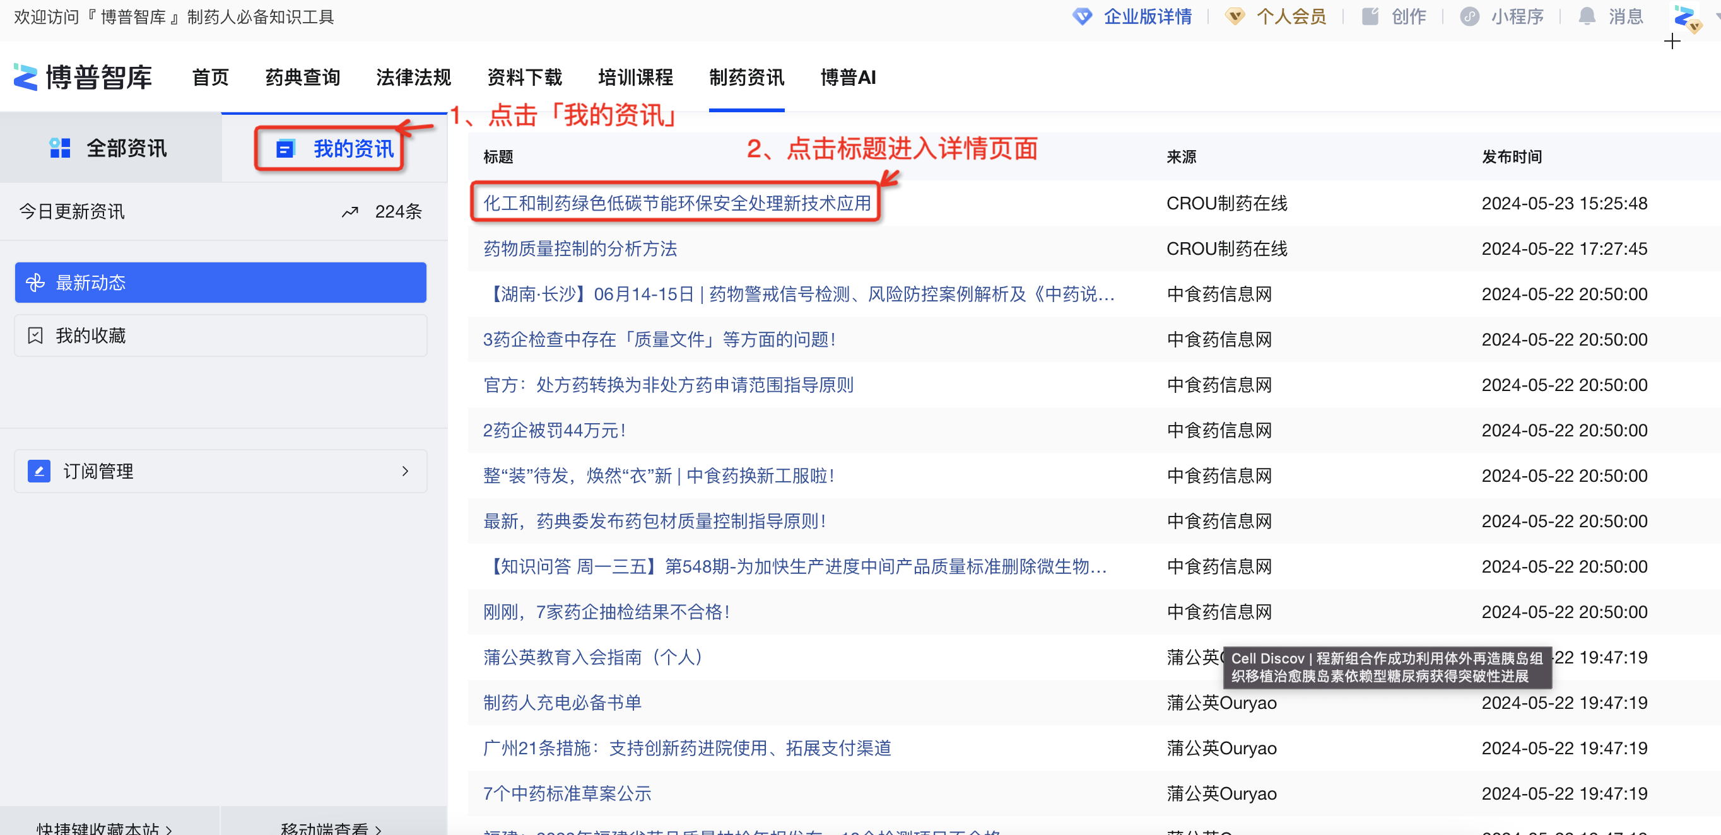Open the 资料下载 menu item
Viewport: 1721px width, 835px height.
pos(524,78)
